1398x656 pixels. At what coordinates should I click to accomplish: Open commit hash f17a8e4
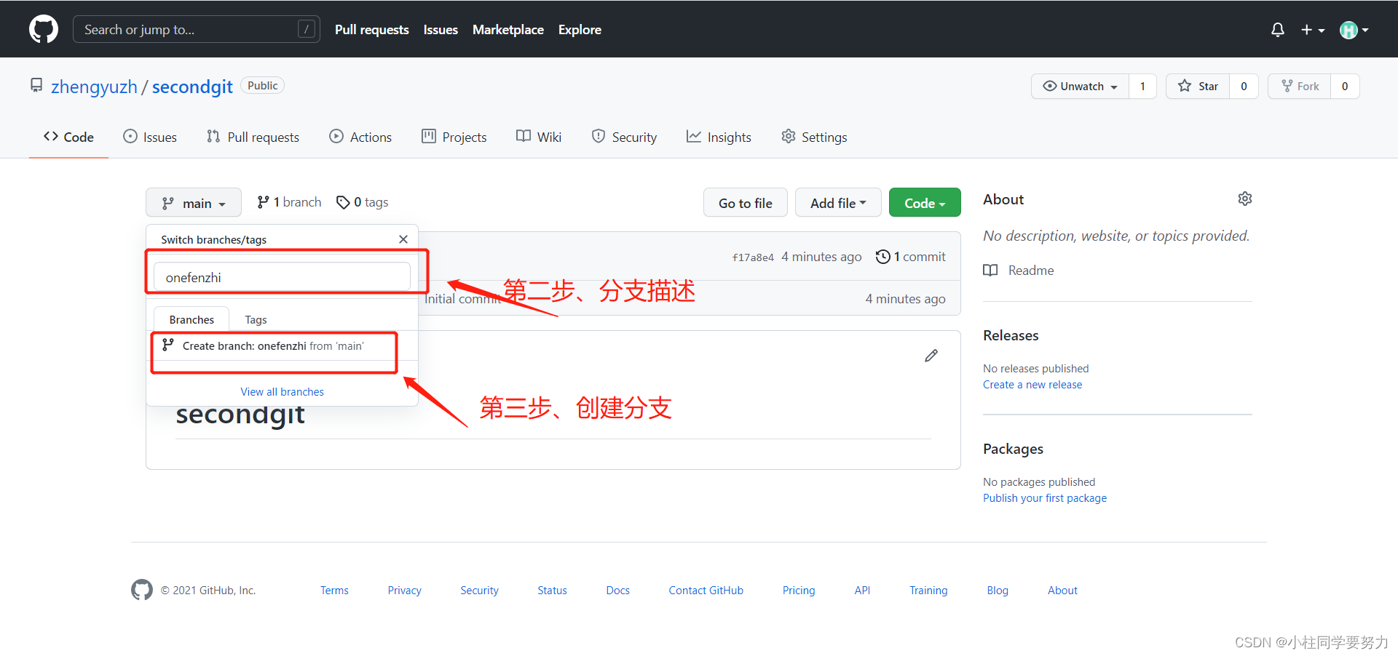click(753, 257)
